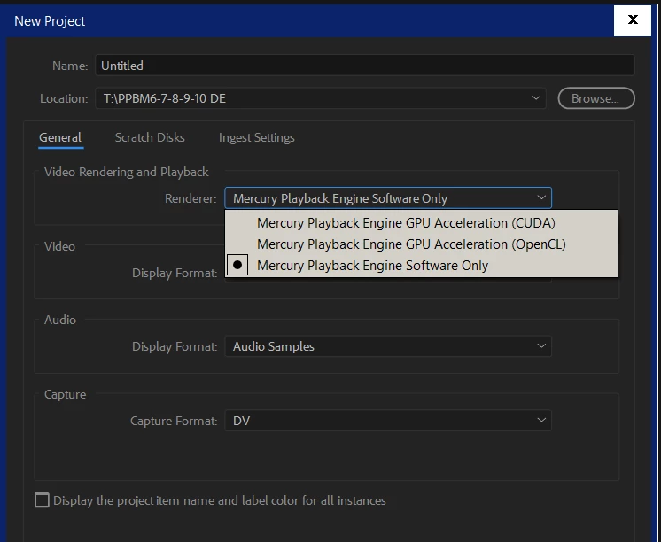Switch to the General tab
This screenshot has width=661, height=542.
point(60,137)
